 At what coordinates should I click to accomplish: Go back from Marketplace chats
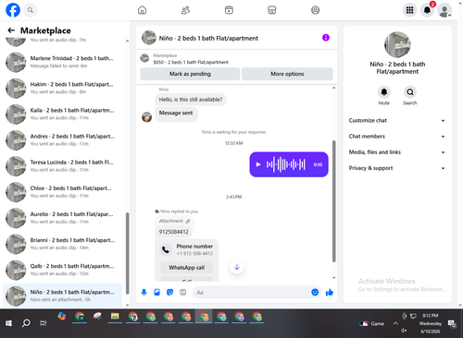coord(11,30)
